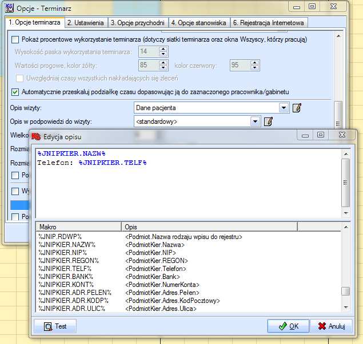This screenshot has height=344, width=363.
Task: Decrease kolor żółty threshold value
Action: tap(163, 67)
